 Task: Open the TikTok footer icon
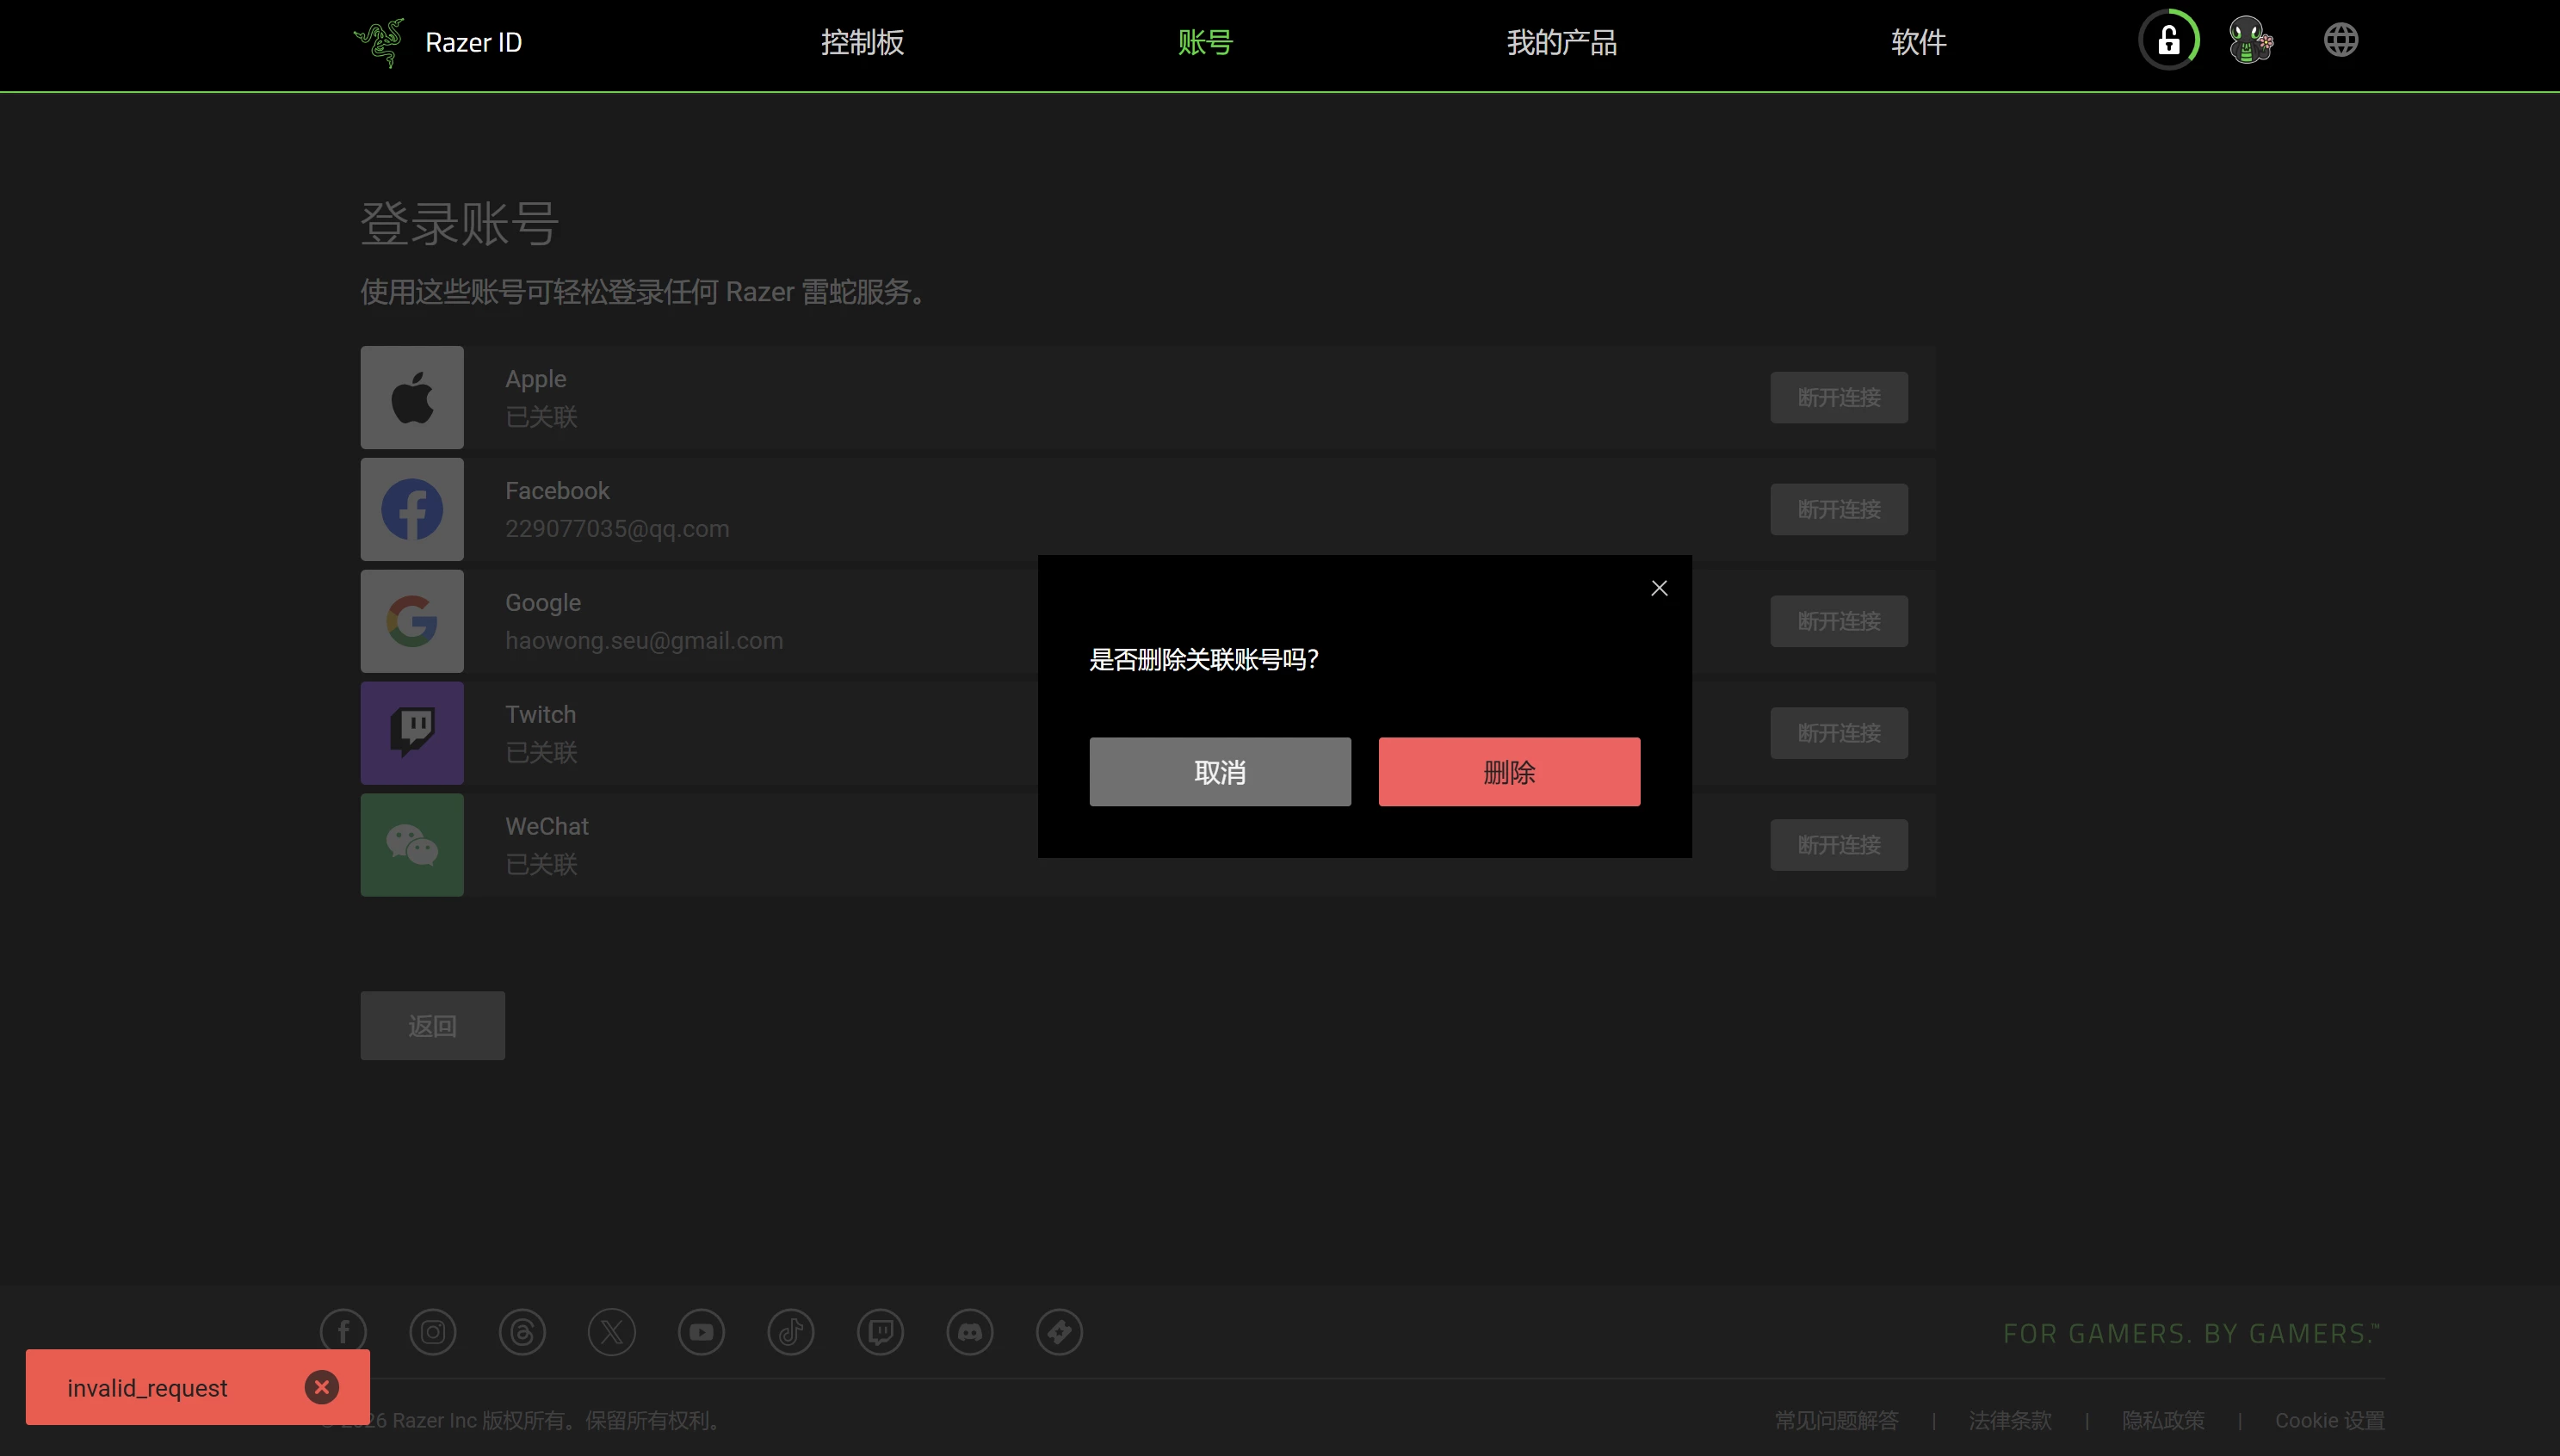[791, 1332]
